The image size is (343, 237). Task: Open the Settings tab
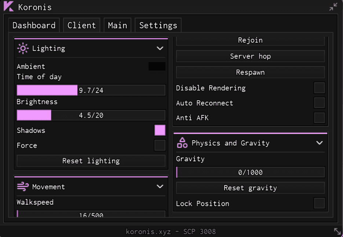[158, 25]
